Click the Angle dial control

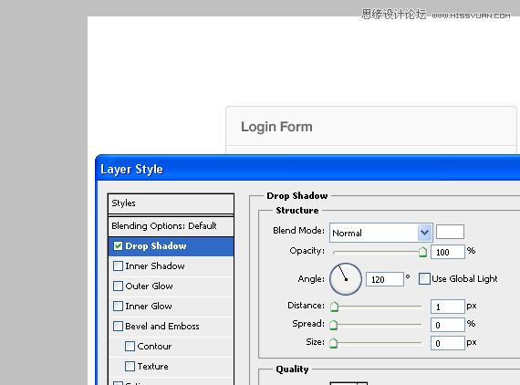click(346, 279)
